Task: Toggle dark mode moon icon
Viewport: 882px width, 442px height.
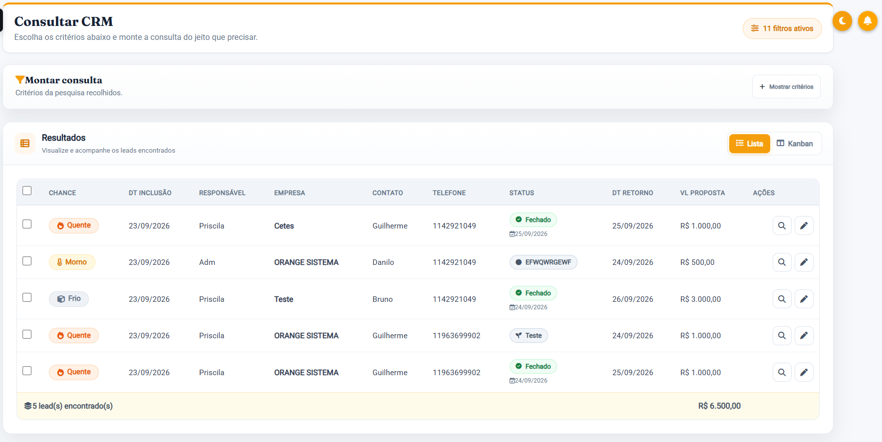Action: 842,21
